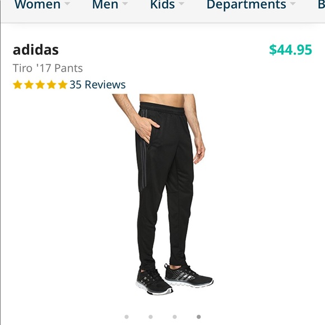Expand the Departments dropdown arrow
Screen dimensions: 325x325
tap(292, 3)
